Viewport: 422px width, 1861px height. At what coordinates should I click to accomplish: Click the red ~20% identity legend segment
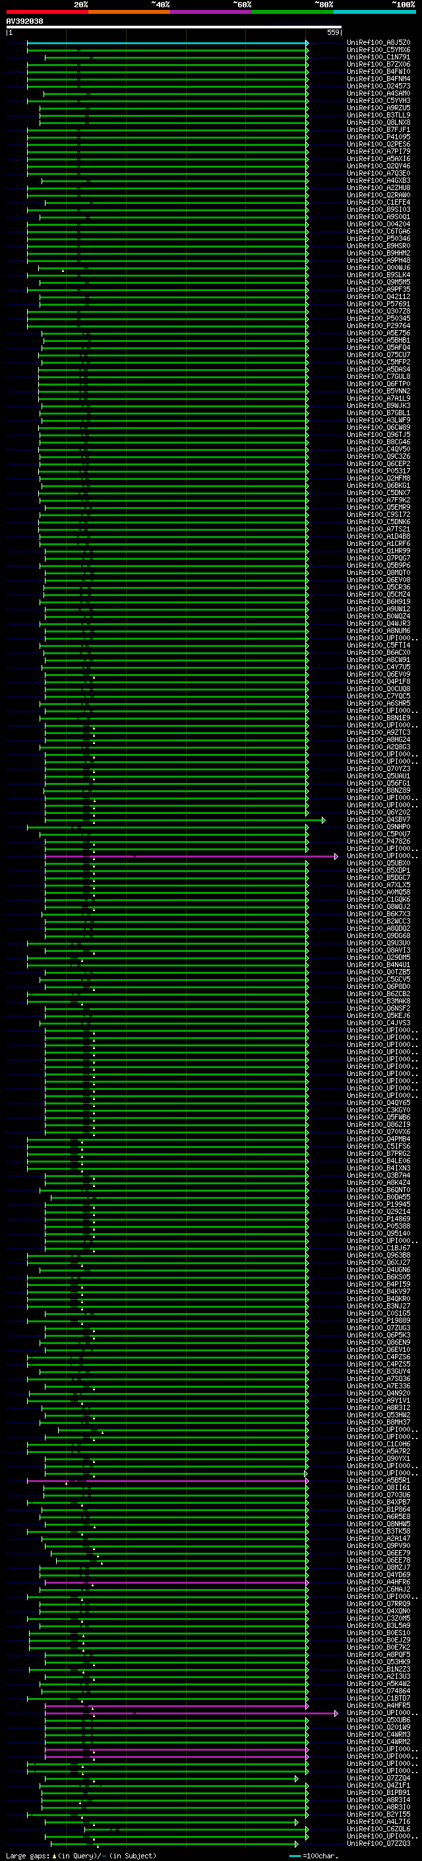[47, 13]
